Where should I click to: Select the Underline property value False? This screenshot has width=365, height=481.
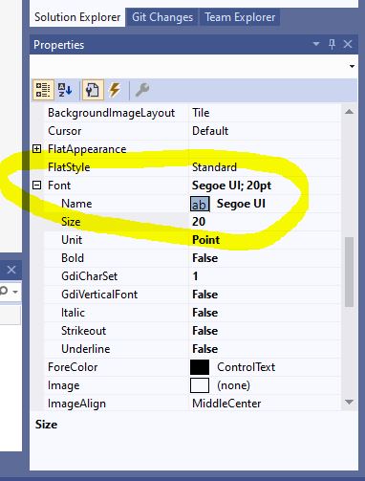click(x=205, y=349)
